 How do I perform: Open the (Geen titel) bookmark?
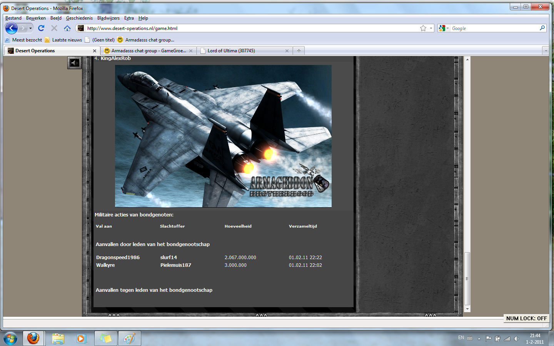point(100,40)
